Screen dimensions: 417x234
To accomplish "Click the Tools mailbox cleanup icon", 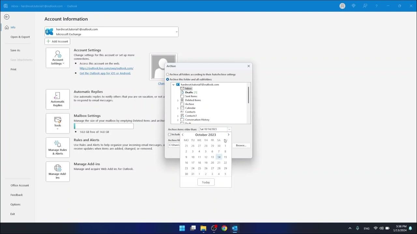I will pos(58,123).
